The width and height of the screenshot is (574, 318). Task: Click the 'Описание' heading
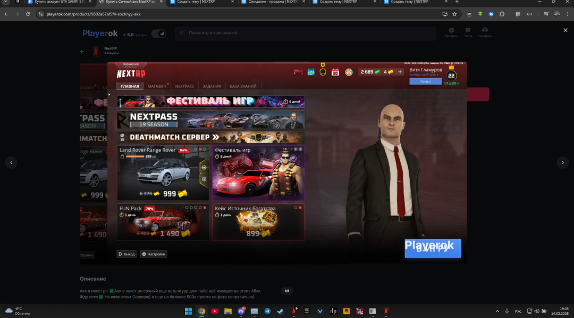[93, 279]
